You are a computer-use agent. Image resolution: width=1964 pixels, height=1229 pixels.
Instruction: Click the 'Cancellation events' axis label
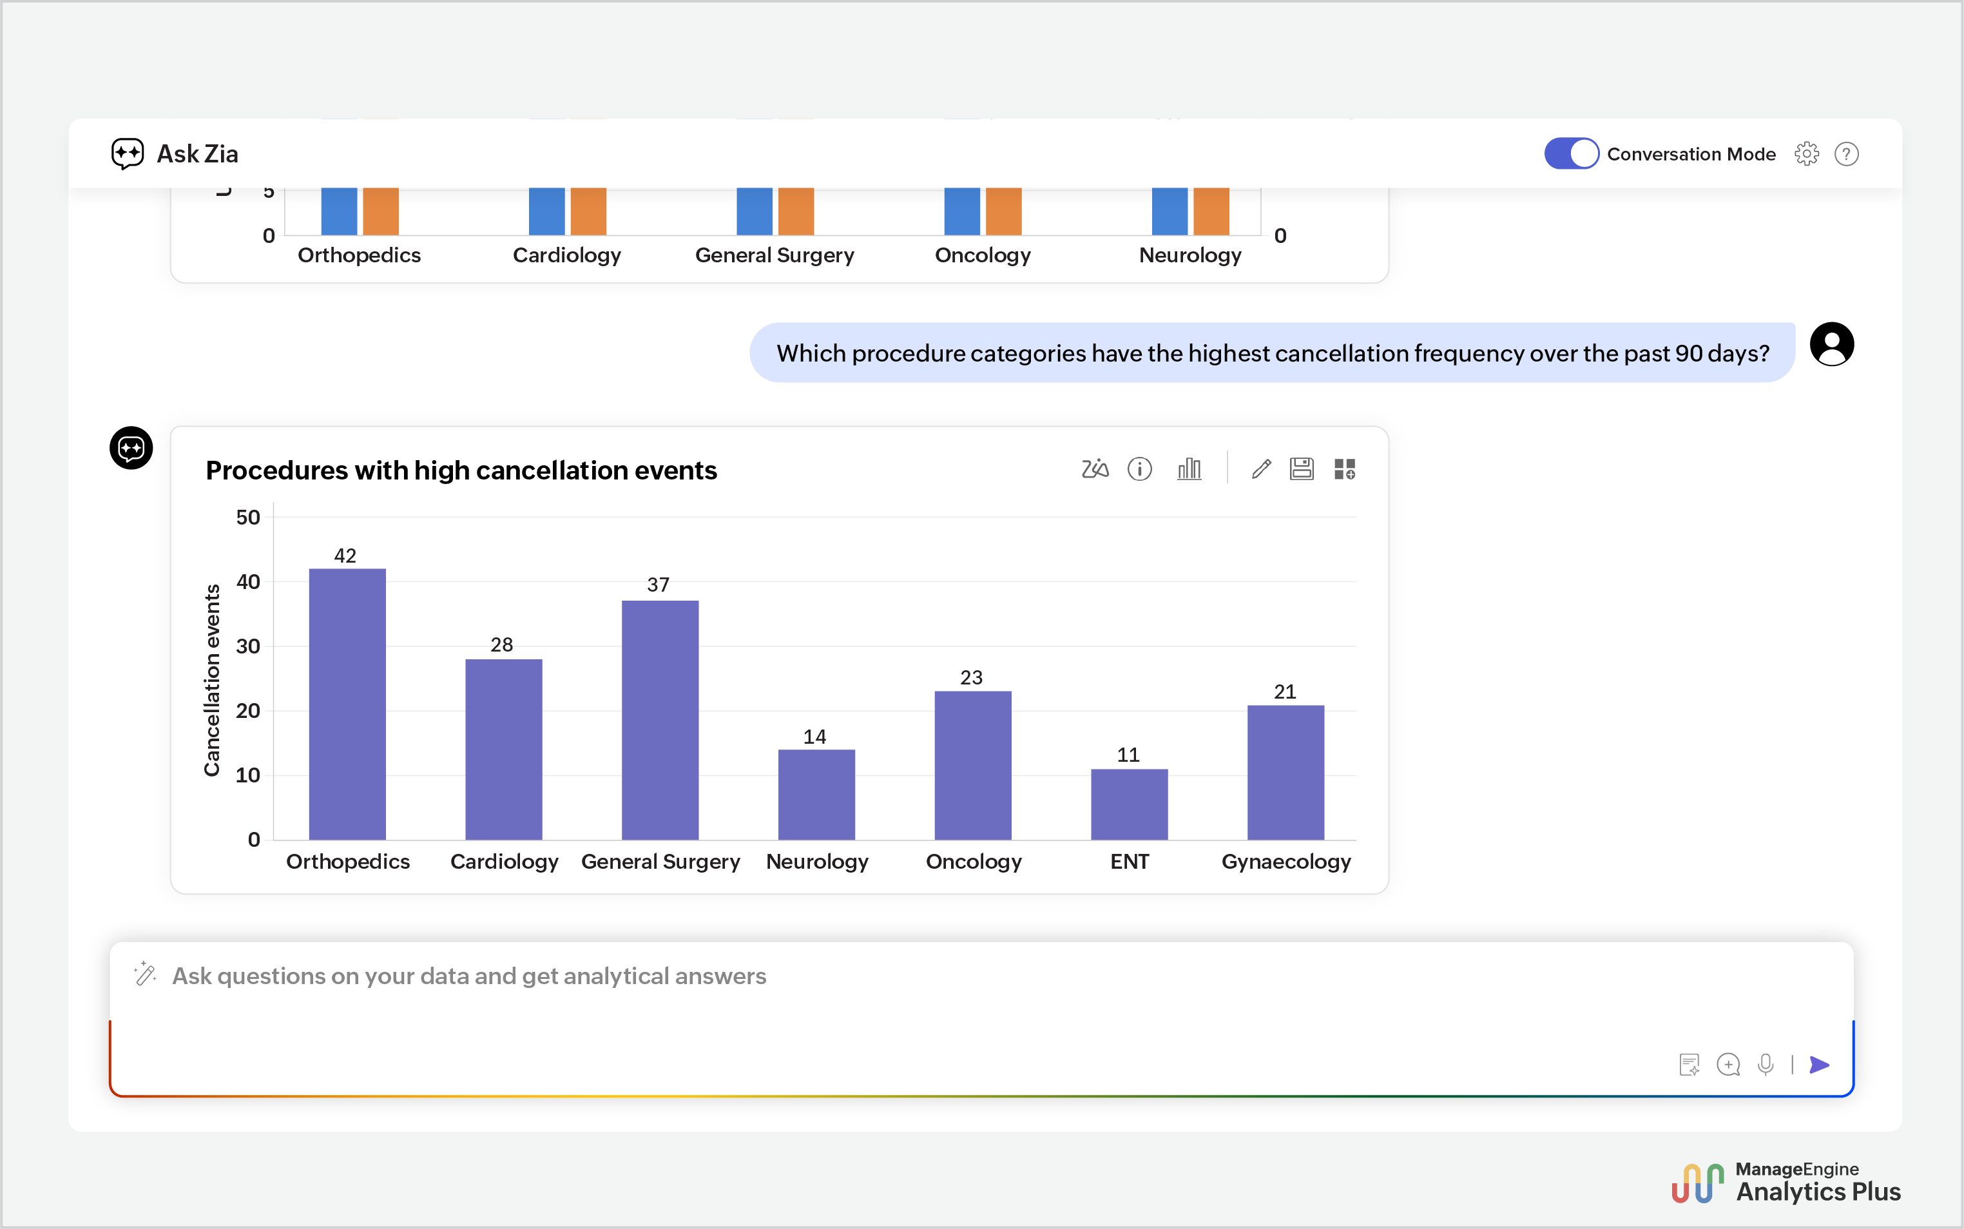[x=211, y=679]
